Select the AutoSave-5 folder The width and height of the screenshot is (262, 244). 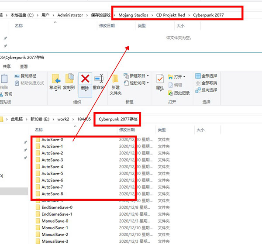52,174
